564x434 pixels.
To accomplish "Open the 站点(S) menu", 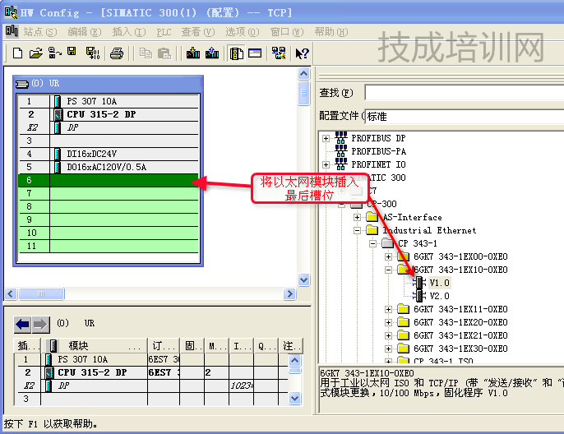I will click(x=40, y=32).
